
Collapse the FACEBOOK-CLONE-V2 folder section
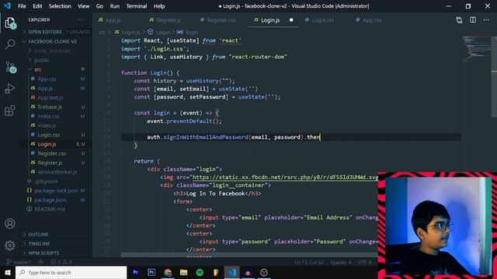[x=57, y=41]
